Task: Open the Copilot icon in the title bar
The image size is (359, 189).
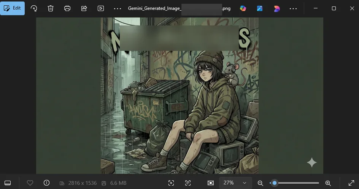Action: (x=243, y=8)
